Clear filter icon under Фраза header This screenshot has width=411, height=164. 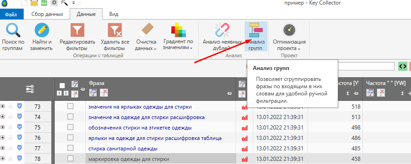point(103,92)
